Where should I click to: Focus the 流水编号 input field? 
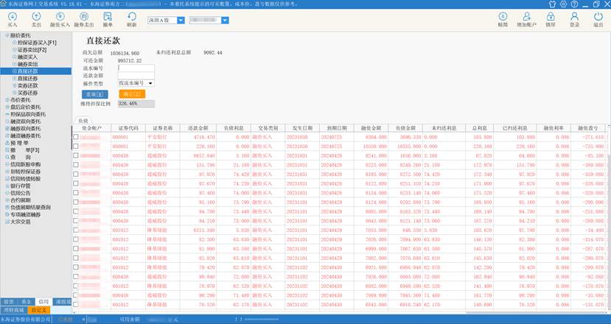(136, 68)
